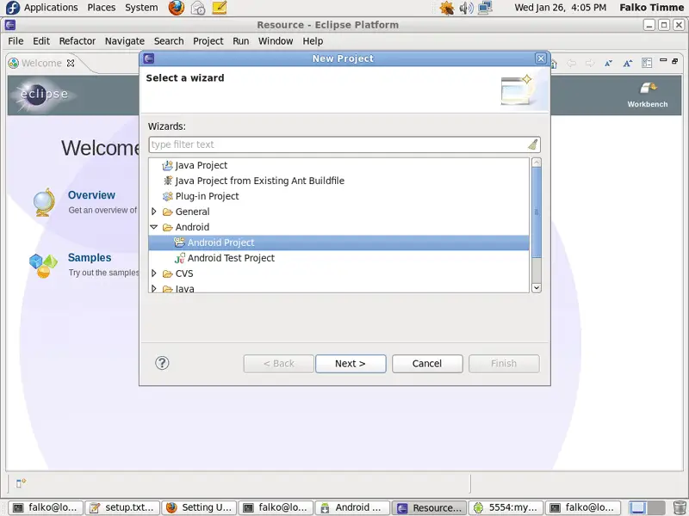Click the wizard list scrollbar up arrow

[536, 163]
